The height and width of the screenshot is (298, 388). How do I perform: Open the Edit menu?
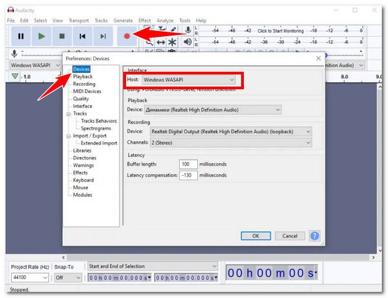pyautogui.click(x=24, y=21)
